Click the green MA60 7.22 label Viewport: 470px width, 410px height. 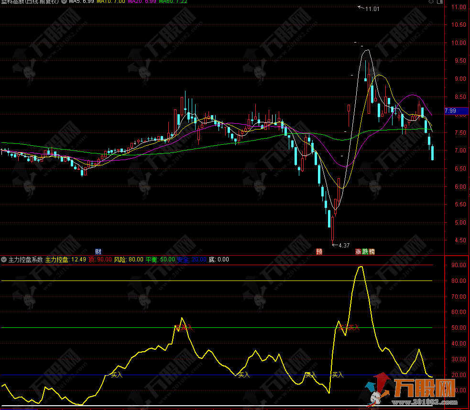[x=173, y=1]
